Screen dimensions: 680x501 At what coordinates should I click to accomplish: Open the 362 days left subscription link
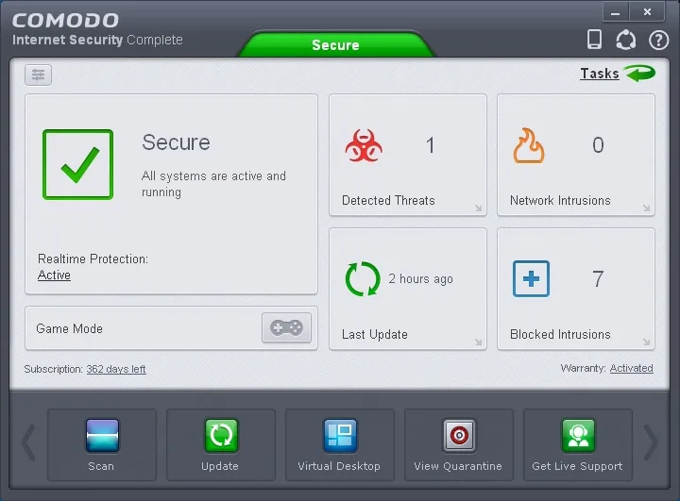[x=116, y=369]
